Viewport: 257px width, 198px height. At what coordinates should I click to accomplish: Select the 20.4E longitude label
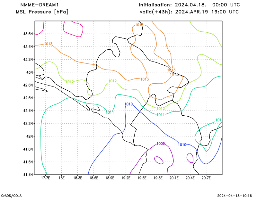pyautogui.click(x=190, y=178)
